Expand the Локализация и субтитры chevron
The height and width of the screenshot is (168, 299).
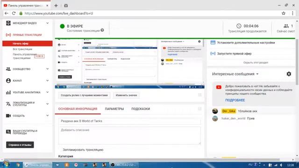coord(47,104)
